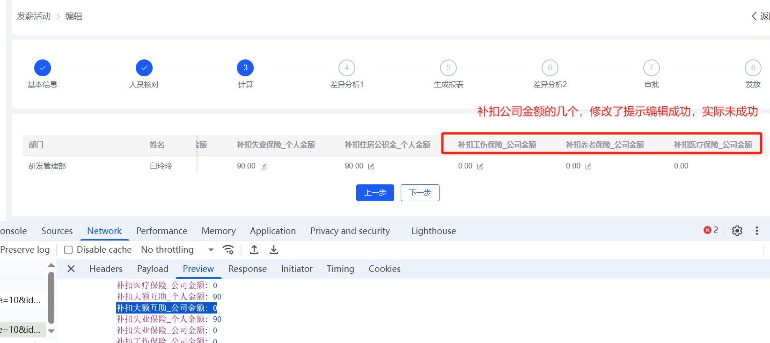Open the Lighthouse tab
770x343 pixels.
[x=433, y=231]
